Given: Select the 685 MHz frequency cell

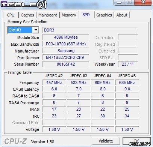Looking at the screenshot, I should pyautogui.click(x=127, y=82).
